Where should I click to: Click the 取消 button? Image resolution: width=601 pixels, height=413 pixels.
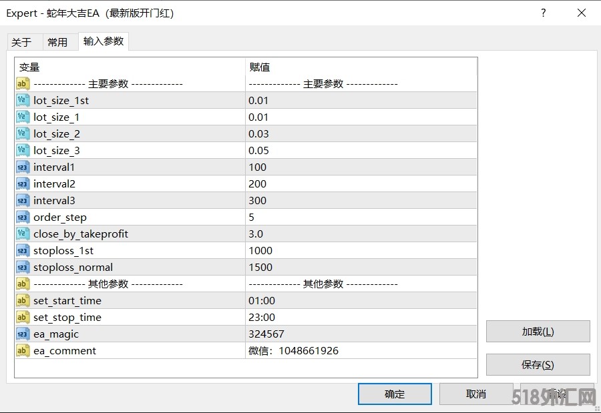coord(476,394)
